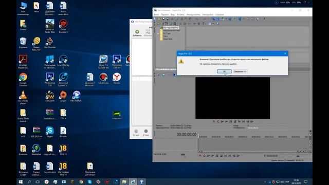
Task: Select the VLC media player desktop icon
Action: coord(23,97)
